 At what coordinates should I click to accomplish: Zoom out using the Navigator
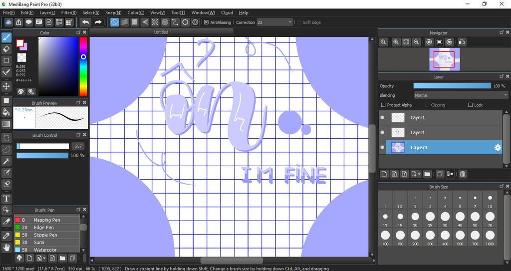[x=416, y=42]
